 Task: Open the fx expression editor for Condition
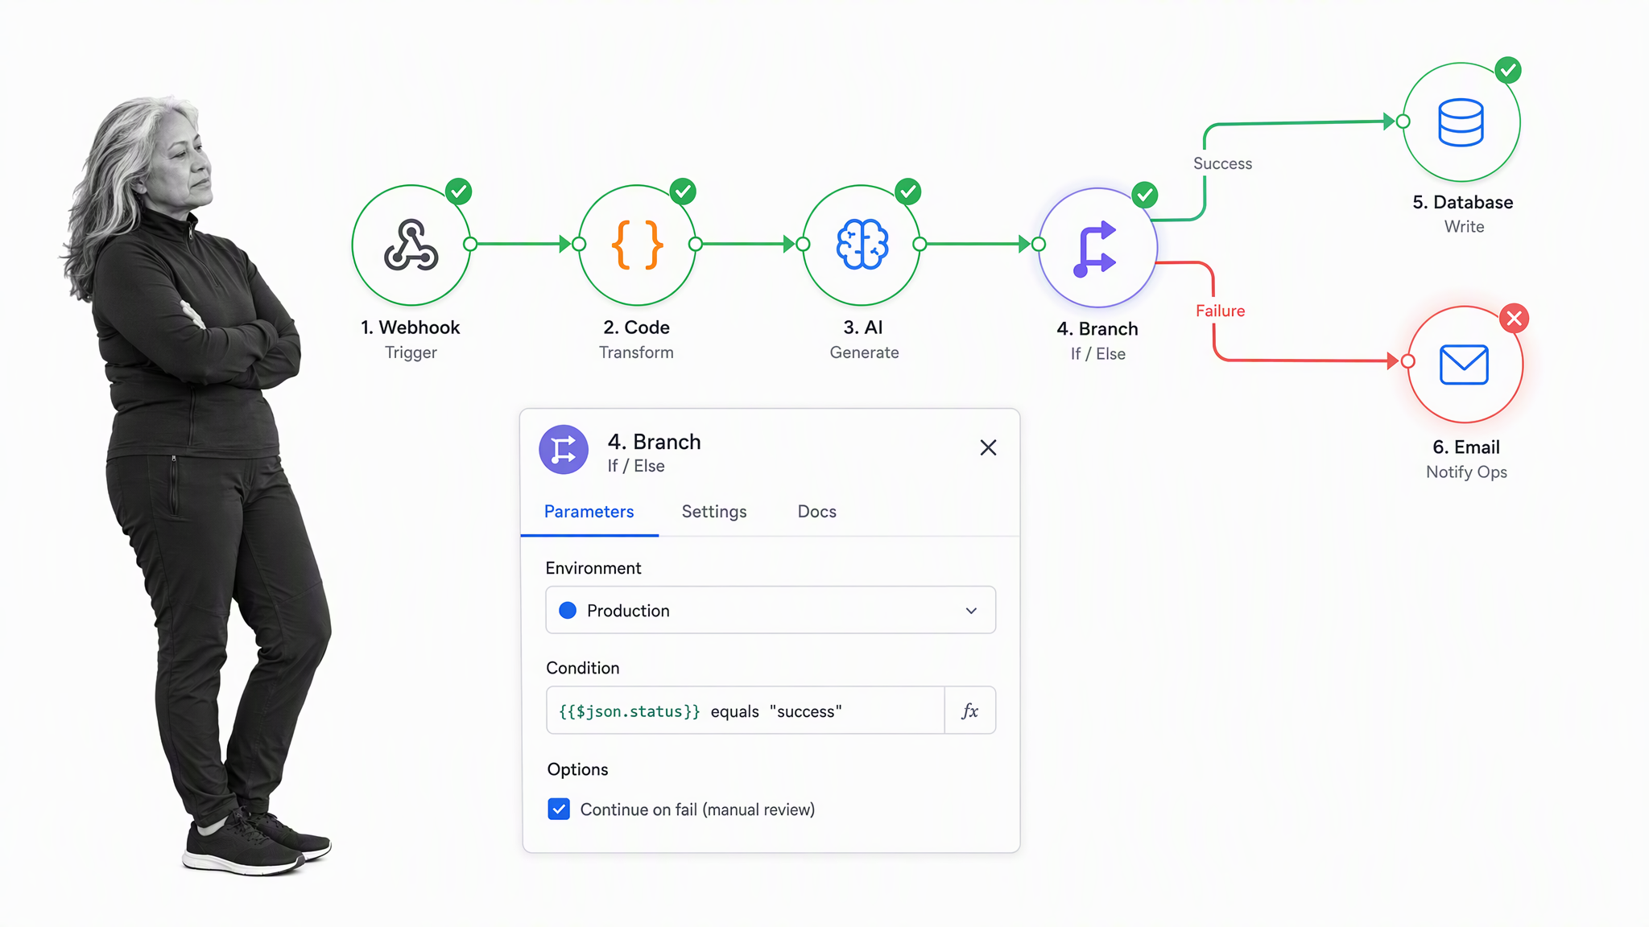click(x=970, y=711)
